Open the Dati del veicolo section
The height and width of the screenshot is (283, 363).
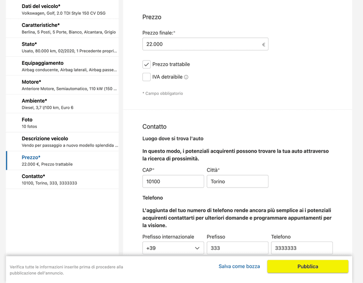(62, 9)
